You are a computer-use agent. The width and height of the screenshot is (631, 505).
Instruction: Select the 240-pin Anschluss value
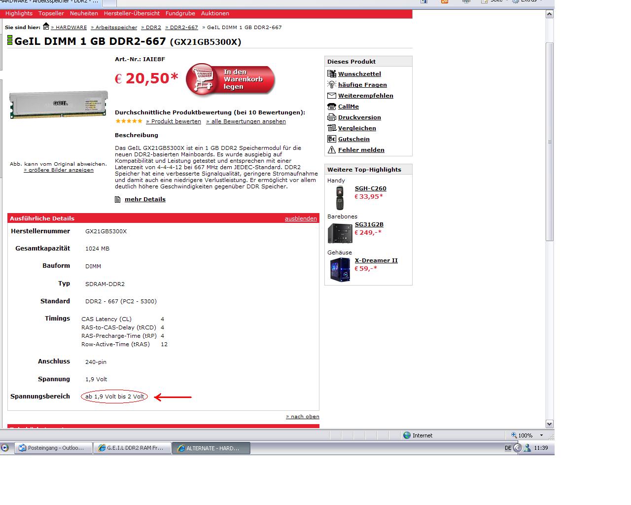[x=96, y=362]
